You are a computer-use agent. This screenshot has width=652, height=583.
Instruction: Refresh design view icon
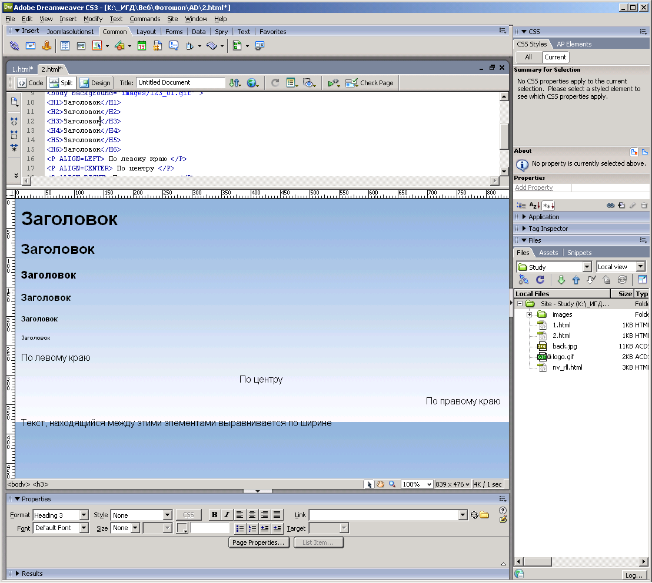pyautogui.click(x=275, y=83)
